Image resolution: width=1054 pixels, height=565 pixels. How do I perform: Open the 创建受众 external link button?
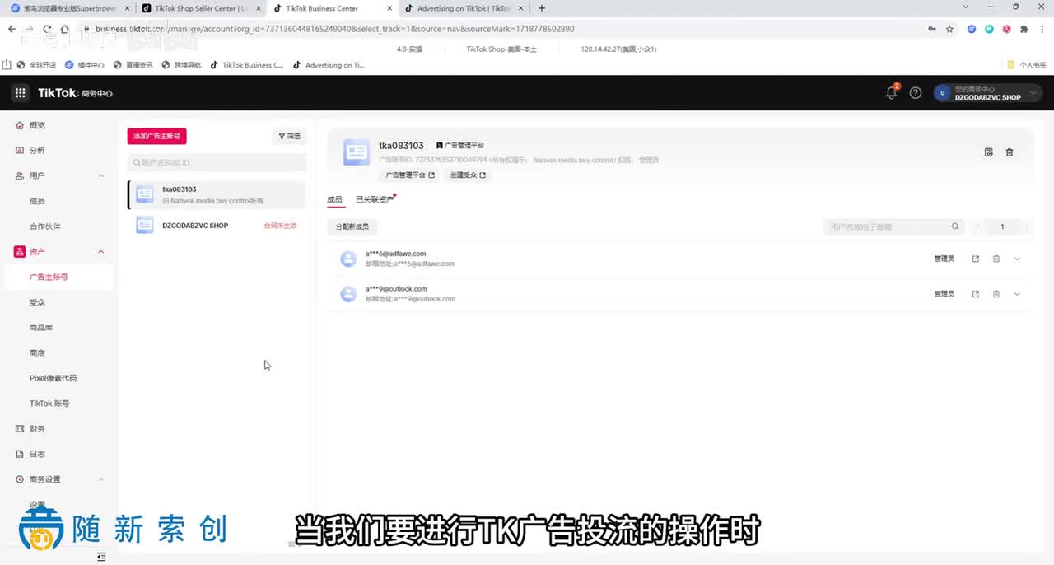point(468,175)
